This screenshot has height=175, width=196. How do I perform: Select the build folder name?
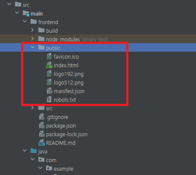coord(52,31)
